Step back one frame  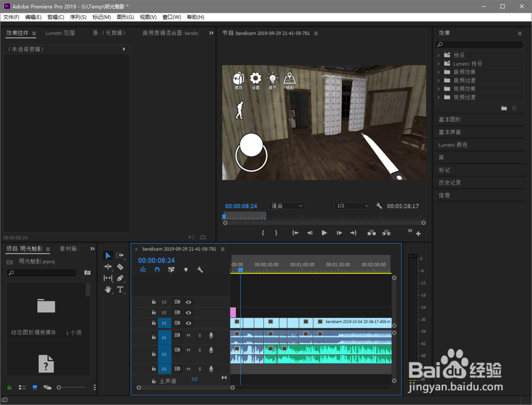pos(310,233)
